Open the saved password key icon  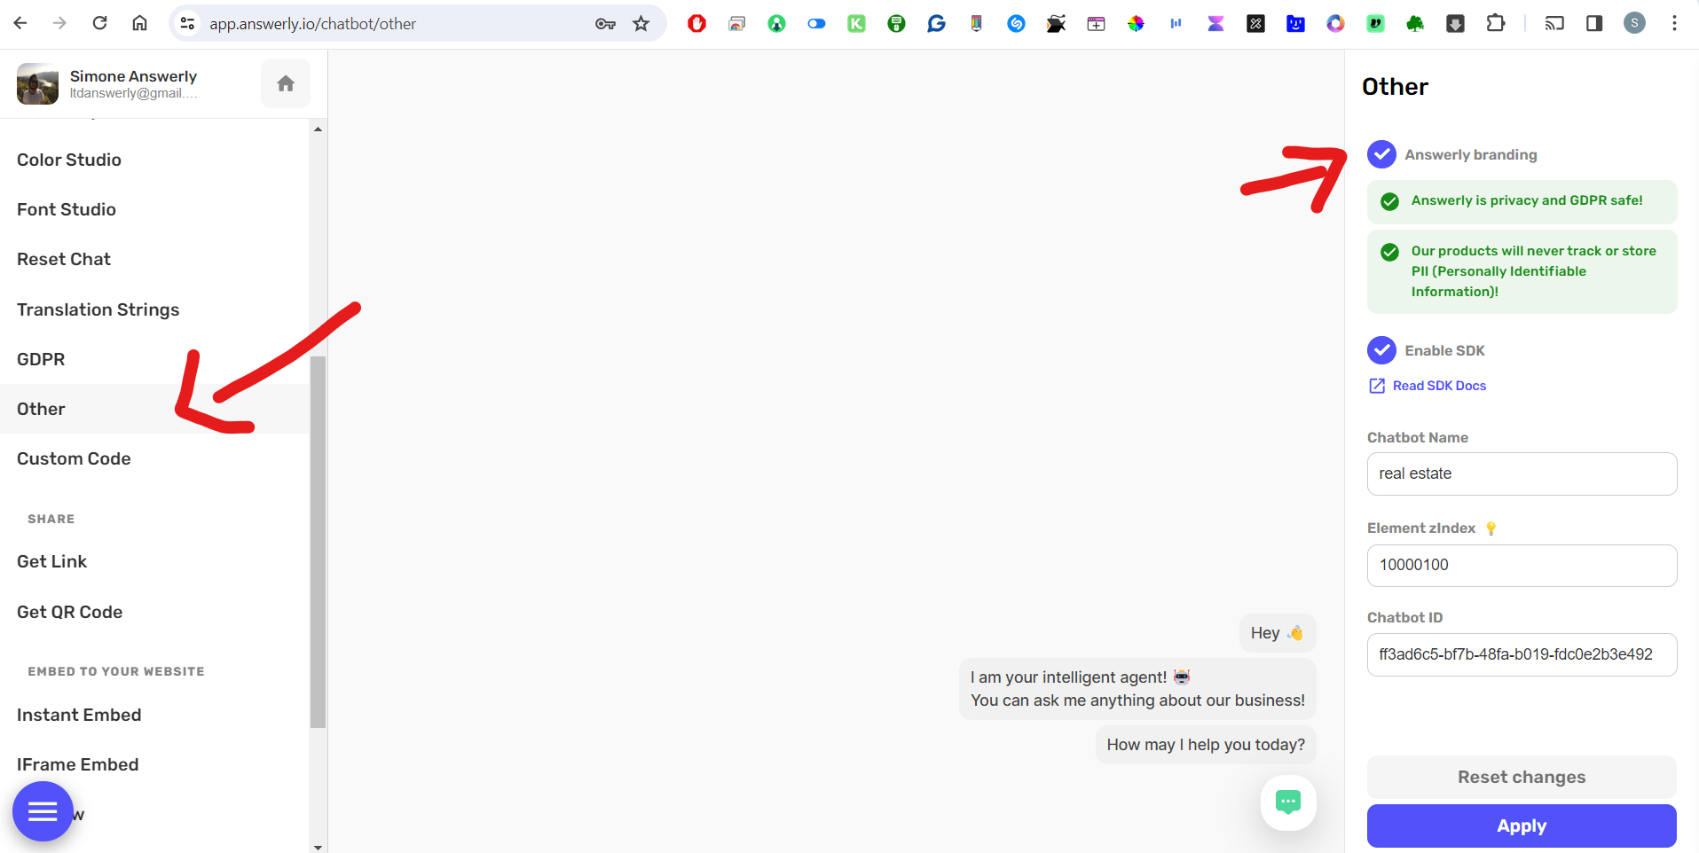[605, 24]
